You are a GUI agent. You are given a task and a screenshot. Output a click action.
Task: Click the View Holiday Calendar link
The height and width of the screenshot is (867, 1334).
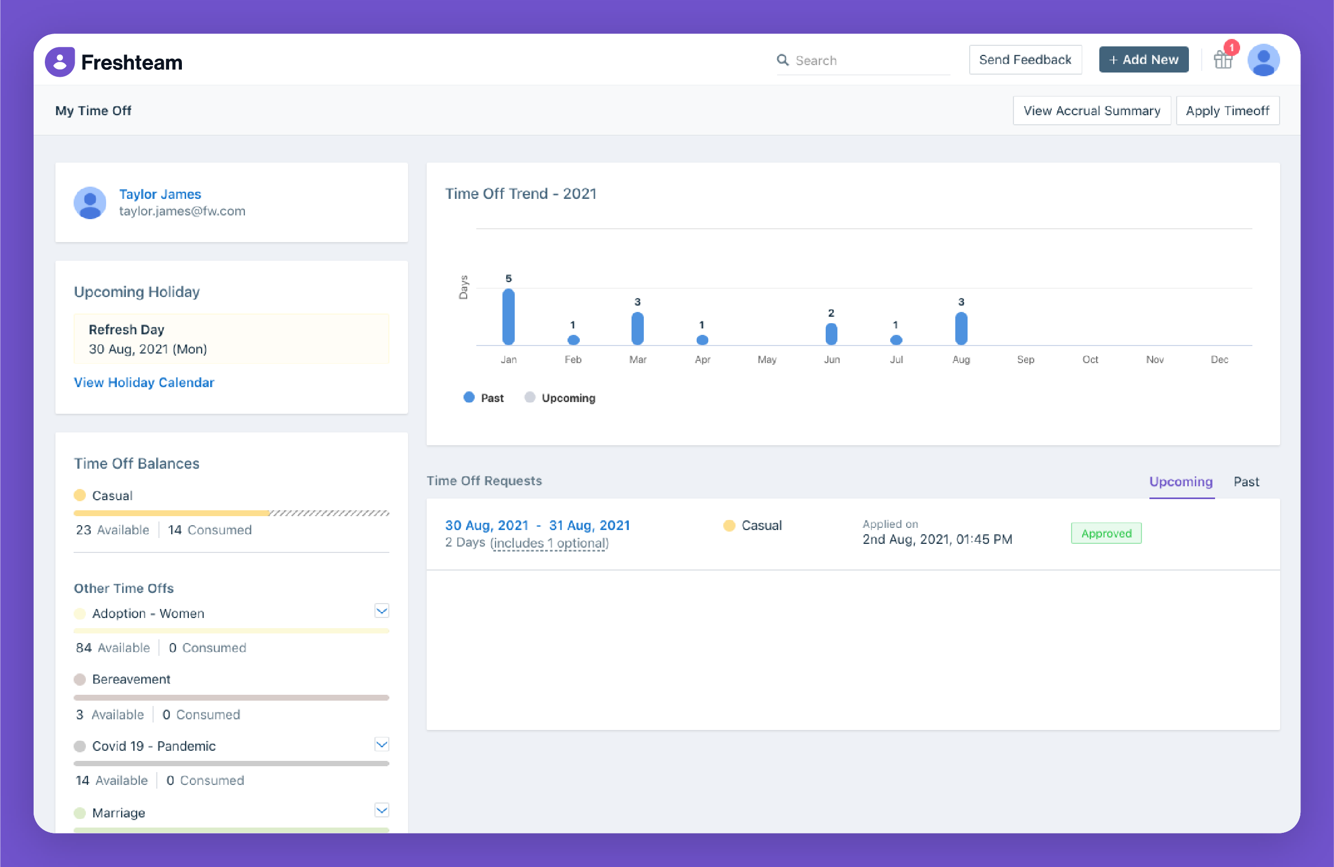coord(143,381)
